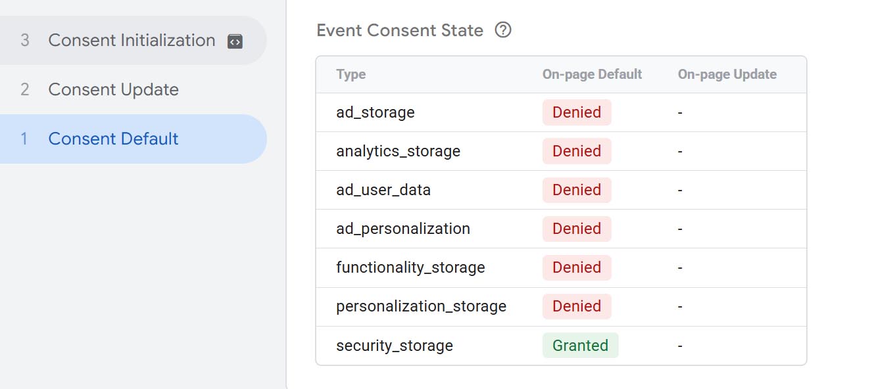The image size is (872, 389).
Task: Select the Consent Initialization event
Action: pos(133,41)
